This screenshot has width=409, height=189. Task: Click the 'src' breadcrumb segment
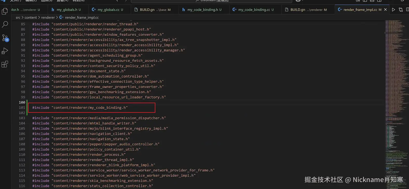18,18
